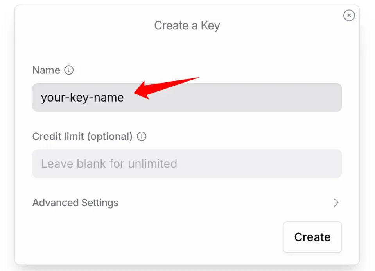Click the 'Create a Key' dialog title

click(187, 25)
